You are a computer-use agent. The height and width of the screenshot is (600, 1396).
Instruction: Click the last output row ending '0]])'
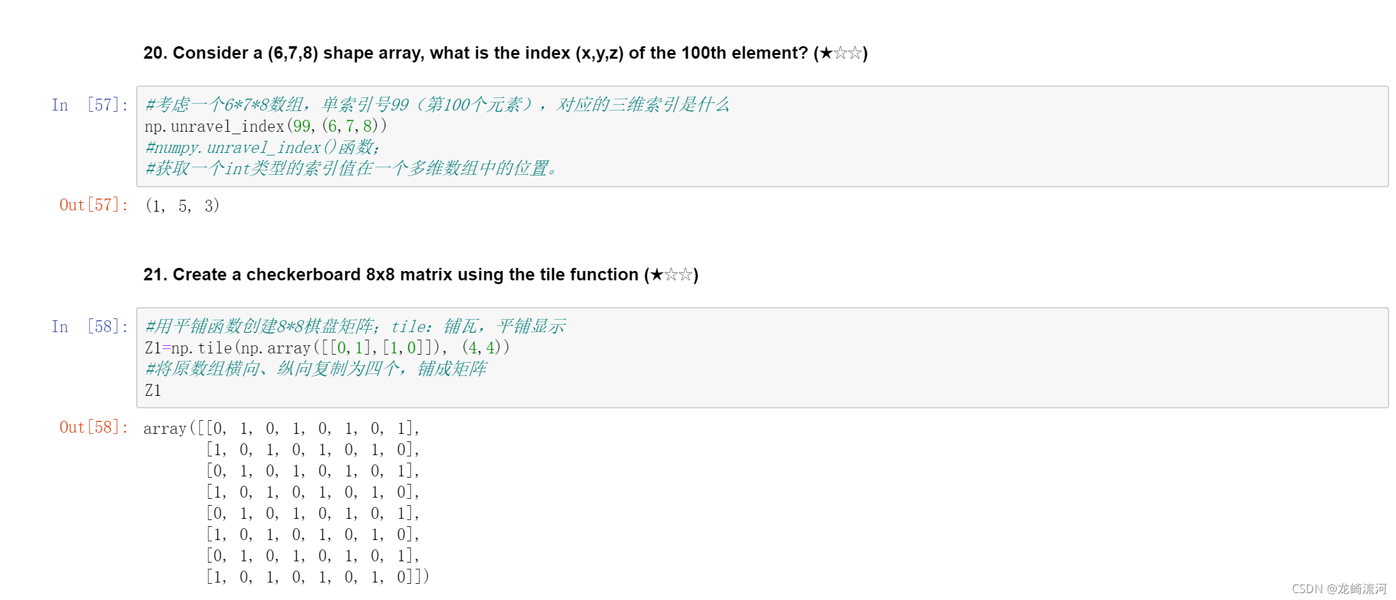coord(318,577)
